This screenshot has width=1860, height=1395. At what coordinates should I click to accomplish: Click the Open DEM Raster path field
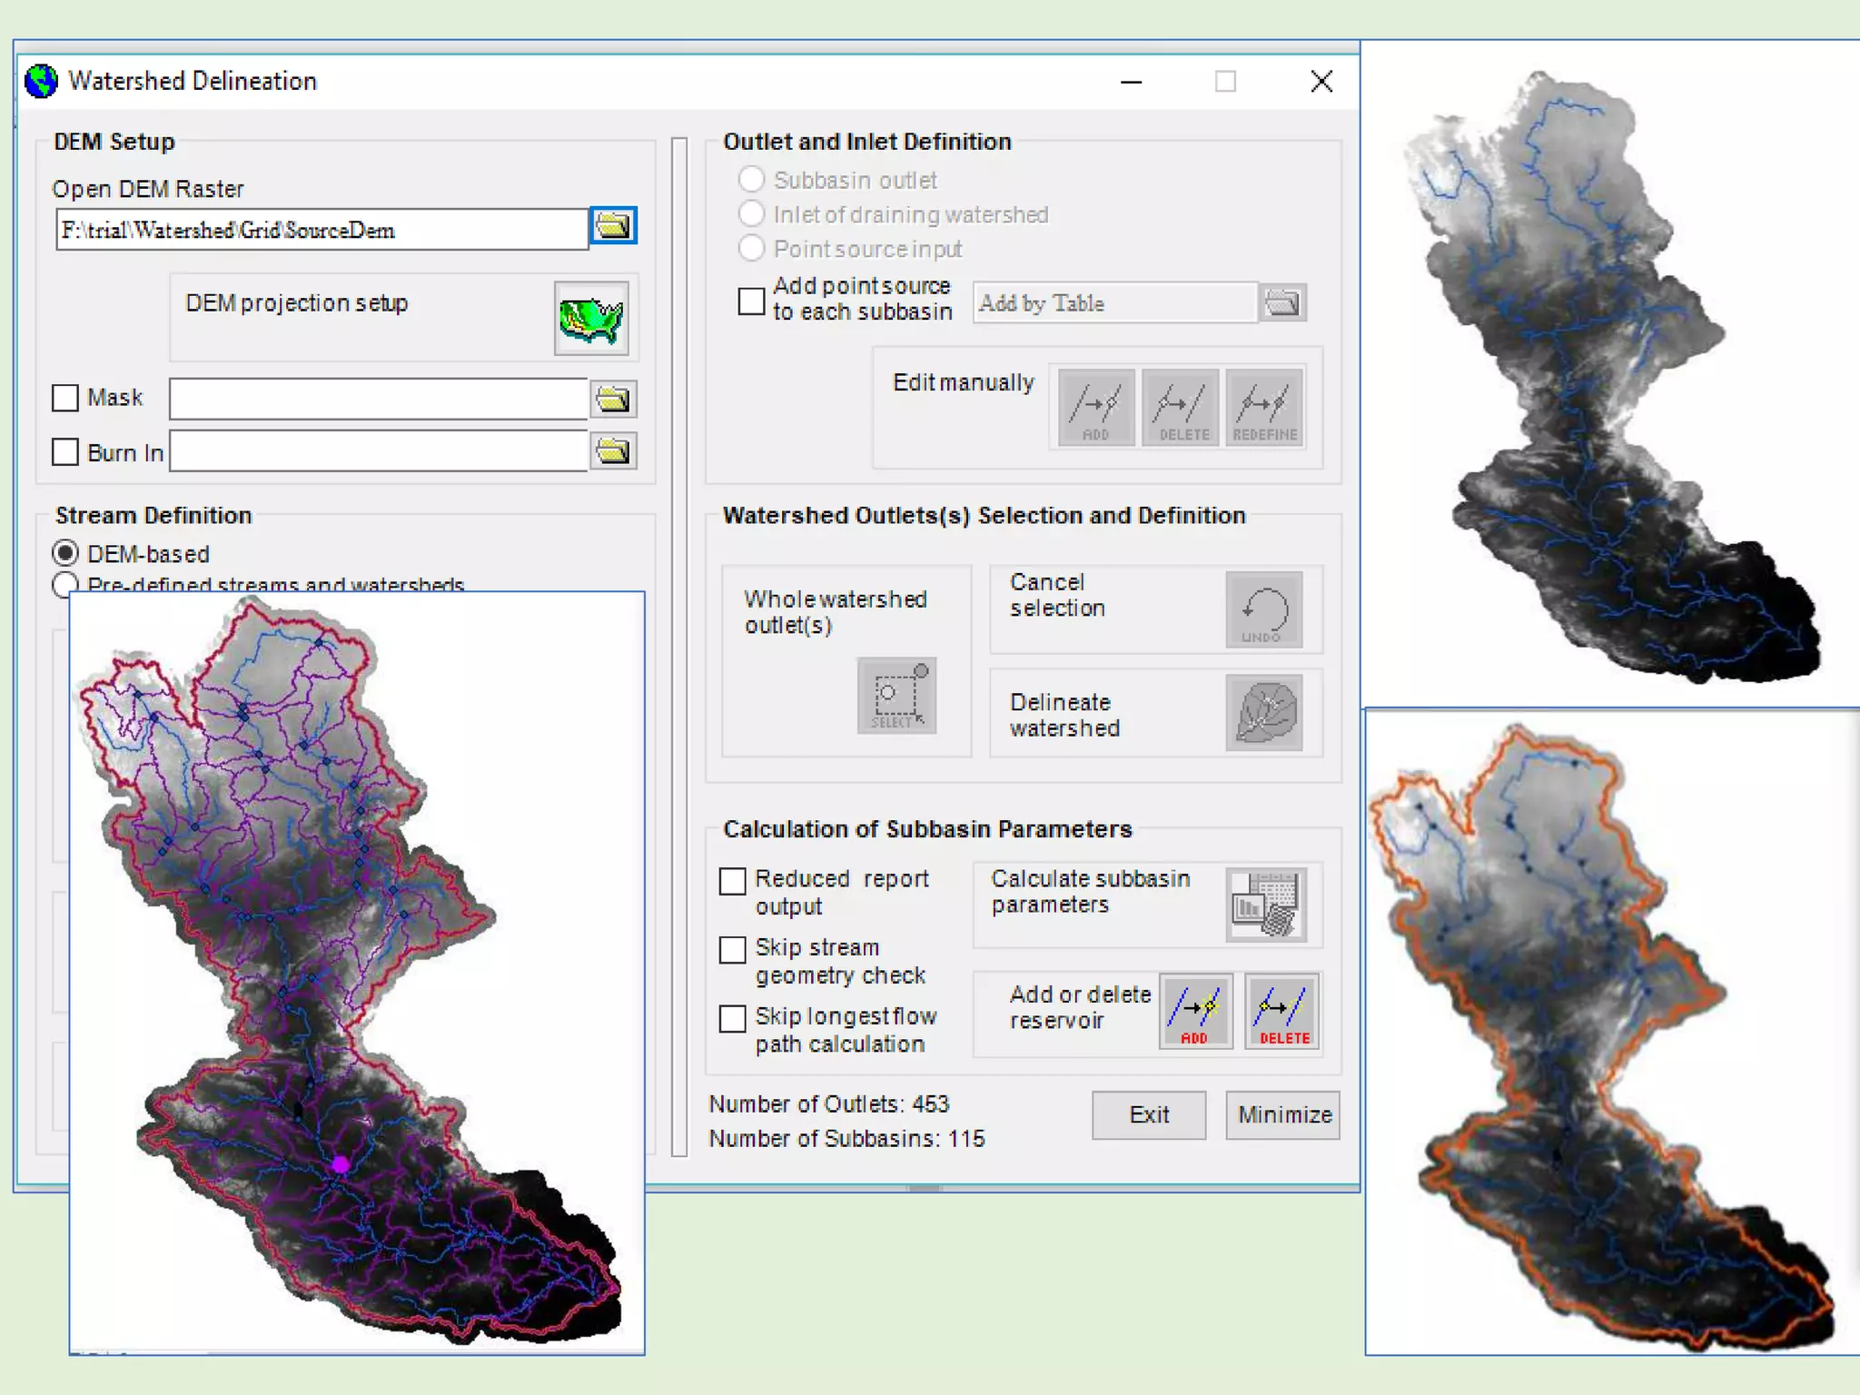pyautogui.click(x=322, y=230)
